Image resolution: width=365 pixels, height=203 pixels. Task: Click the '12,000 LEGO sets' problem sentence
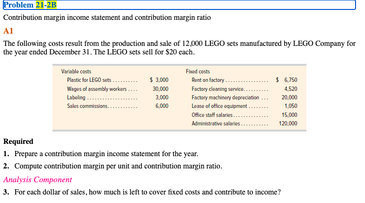[x=179, y=44]
